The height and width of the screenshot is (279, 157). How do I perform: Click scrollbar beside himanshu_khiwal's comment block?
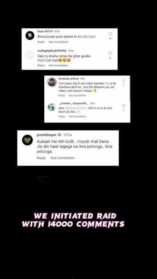130,89
